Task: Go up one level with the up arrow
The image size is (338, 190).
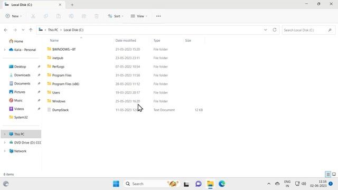Action: (31, 30)
